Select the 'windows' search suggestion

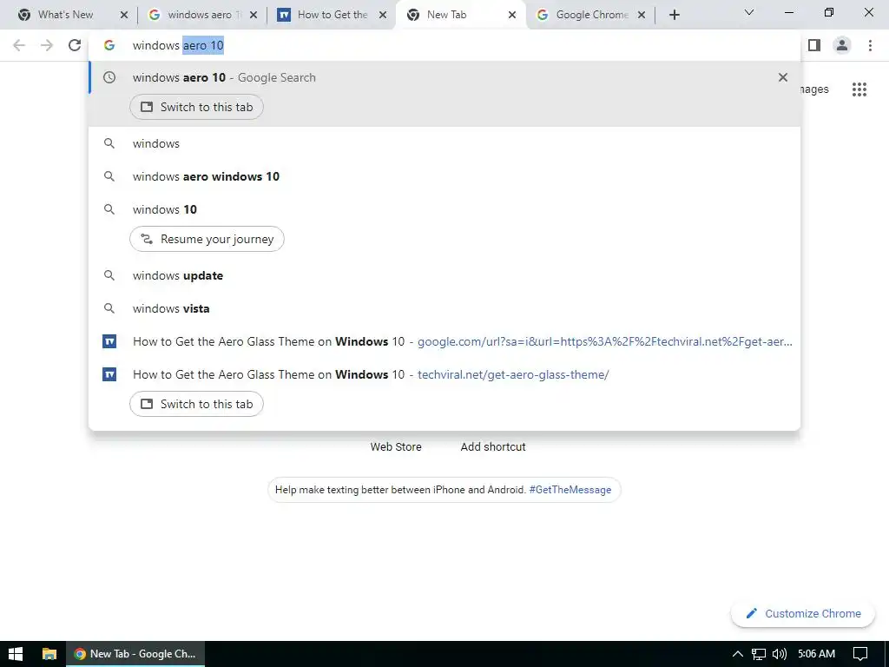444,143
